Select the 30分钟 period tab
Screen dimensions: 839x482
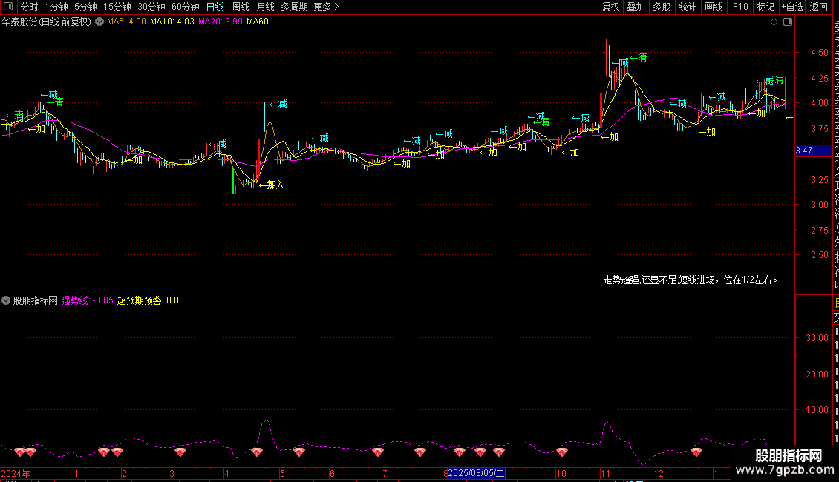point(151,7)
